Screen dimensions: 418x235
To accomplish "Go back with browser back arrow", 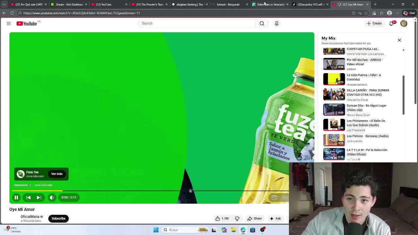I will 4,13.
